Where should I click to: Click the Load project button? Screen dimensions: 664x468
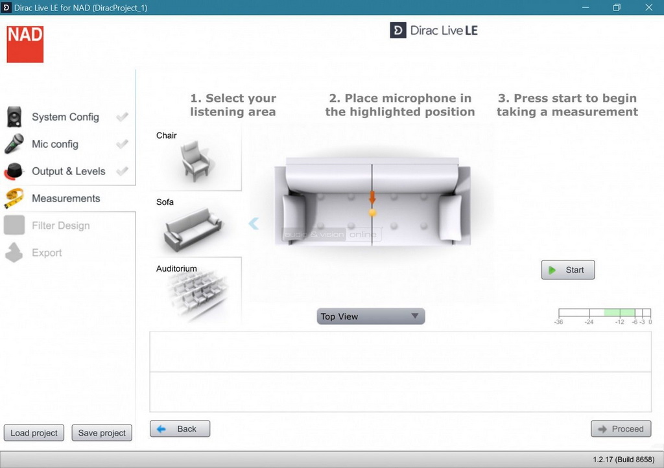point(34,433)
